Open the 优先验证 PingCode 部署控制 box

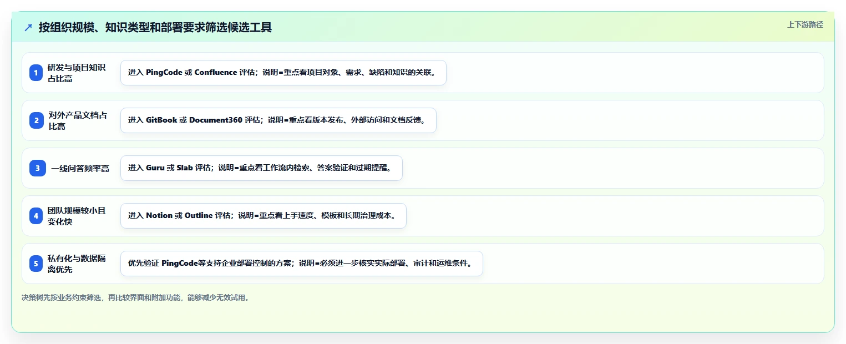click(x=302, y=264)
